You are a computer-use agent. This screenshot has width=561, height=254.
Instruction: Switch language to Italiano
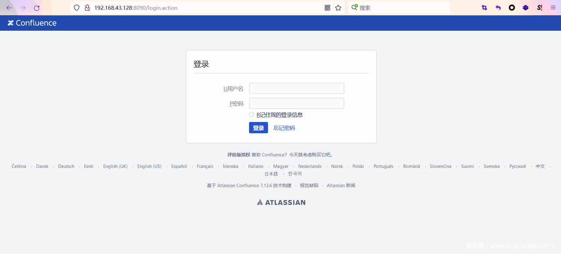(x=256, y=167)
